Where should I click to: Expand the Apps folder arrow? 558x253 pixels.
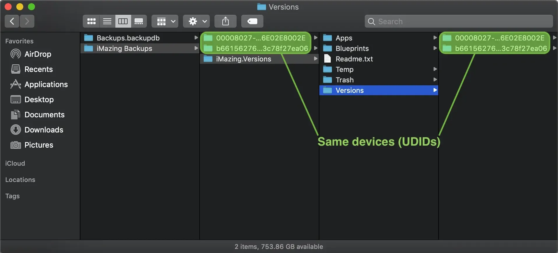(435, 38)
